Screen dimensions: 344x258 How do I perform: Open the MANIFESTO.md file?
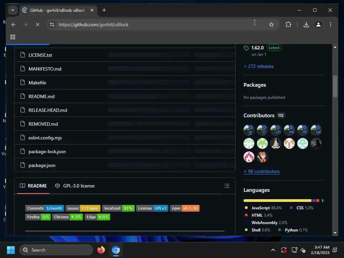(x=45, y=69)
